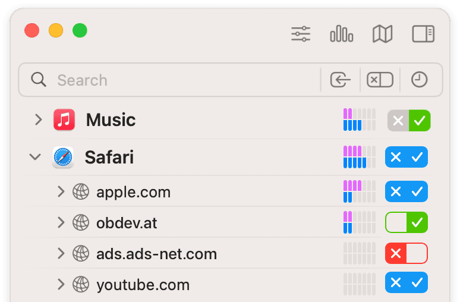Click the magnifying glass search icon
460x302 pixels.
point(39,80)
